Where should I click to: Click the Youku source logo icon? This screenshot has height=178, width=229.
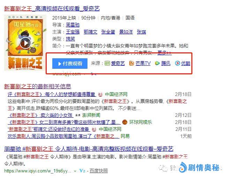177,63
